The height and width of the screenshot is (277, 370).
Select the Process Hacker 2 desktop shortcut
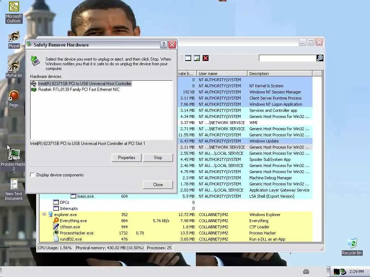pyautogui.click(x=13, y=160)
